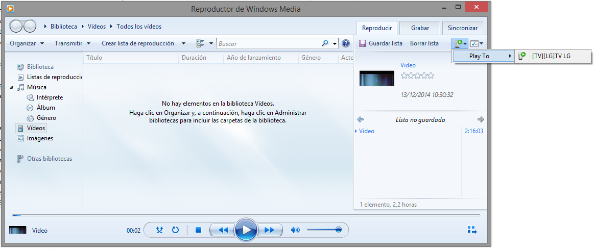The height and width of the screenshot is (249, 595).
Task: Click the Windows Media Player title icon
Action: coord(11,8)
